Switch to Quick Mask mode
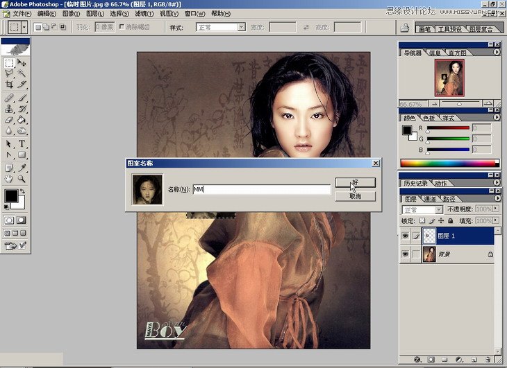 (22, 220)
